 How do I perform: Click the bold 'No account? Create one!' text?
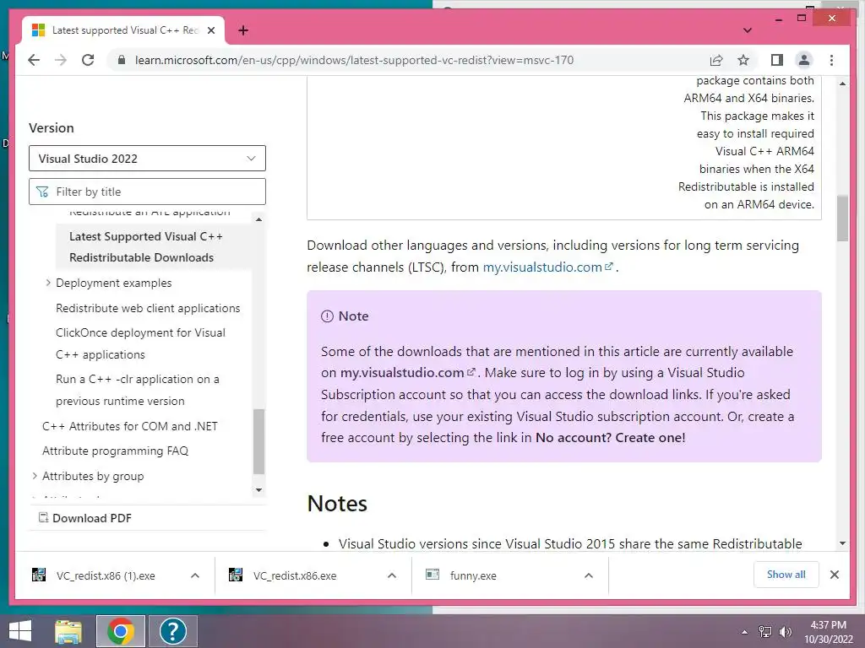(x=610, y=438)
